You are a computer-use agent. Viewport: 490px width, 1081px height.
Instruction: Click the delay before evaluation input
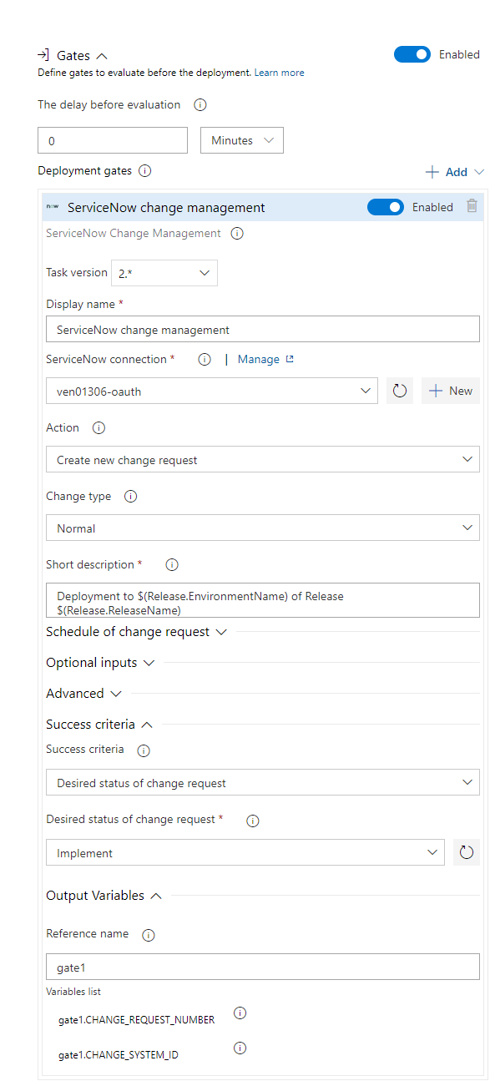(113, 140)
